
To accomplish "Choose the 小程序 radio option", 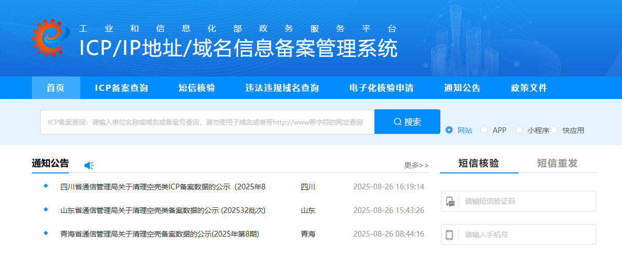I will coord(519,130).
